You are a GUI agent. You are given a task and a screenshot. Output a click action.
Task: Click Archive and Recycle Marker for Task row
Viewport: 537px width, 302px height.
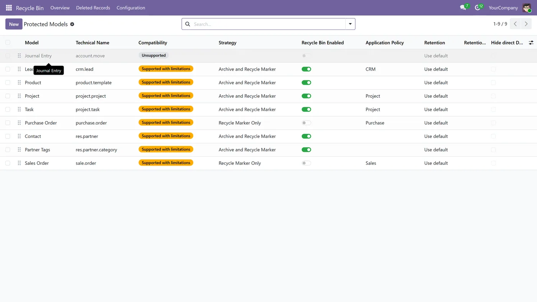click(x=247, y=109)
